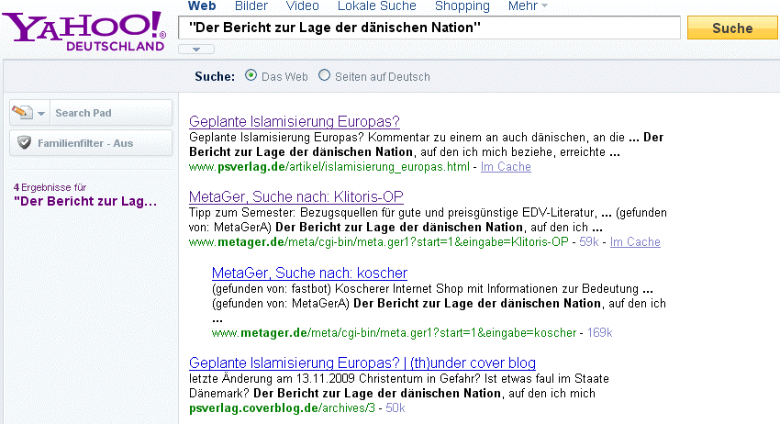
Task: Switch to the Bilder tab
Action: [251, 6]
